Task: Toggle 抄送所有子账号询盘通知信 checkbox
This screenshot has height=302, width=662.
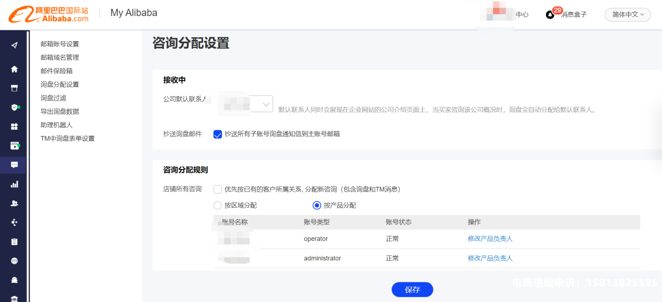Action: coord(218,134)
